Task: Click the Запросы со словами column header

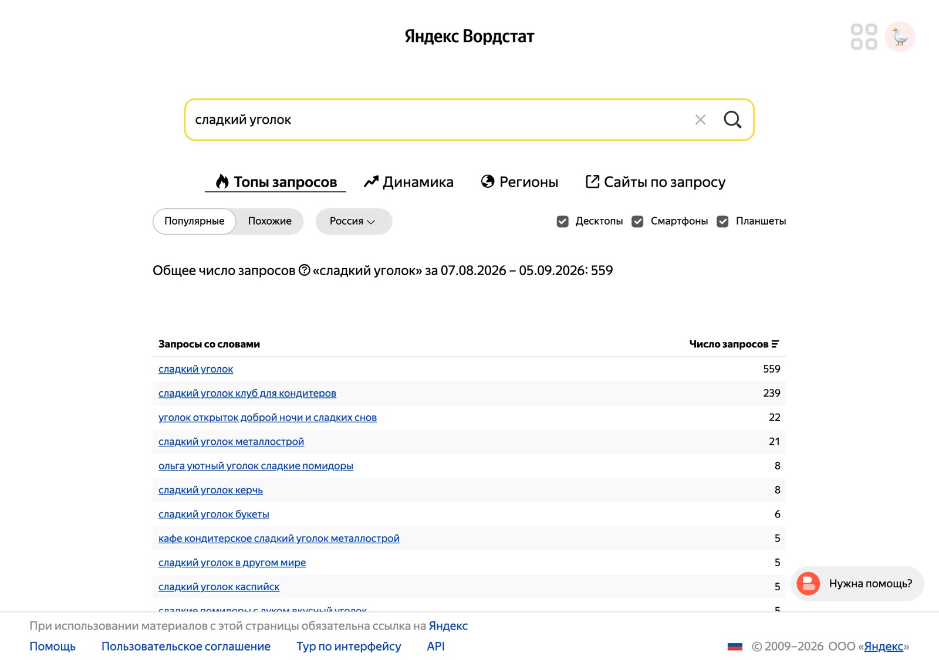Action: 209,344
